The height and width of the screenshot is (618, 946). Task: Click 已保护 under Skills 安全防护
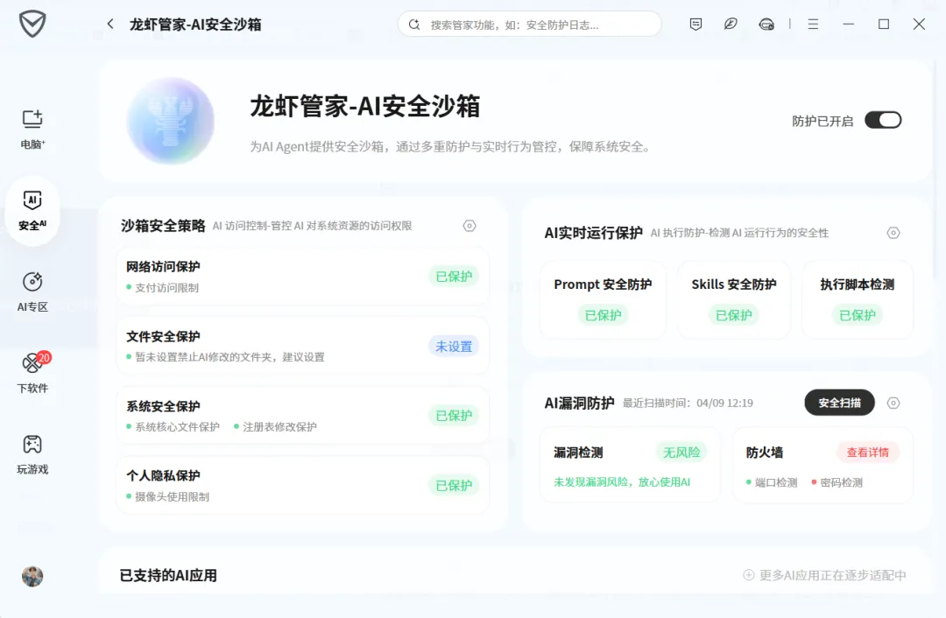pos(734,315)
